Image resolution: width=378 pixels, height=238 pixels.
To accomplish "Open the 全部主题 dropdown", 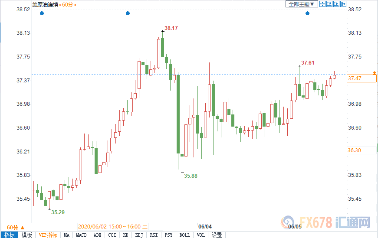I will (x=301, y=4).
